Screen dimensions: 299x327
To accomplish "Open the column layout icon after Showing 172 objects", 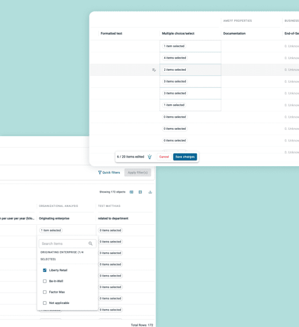I will coord(131,192).
